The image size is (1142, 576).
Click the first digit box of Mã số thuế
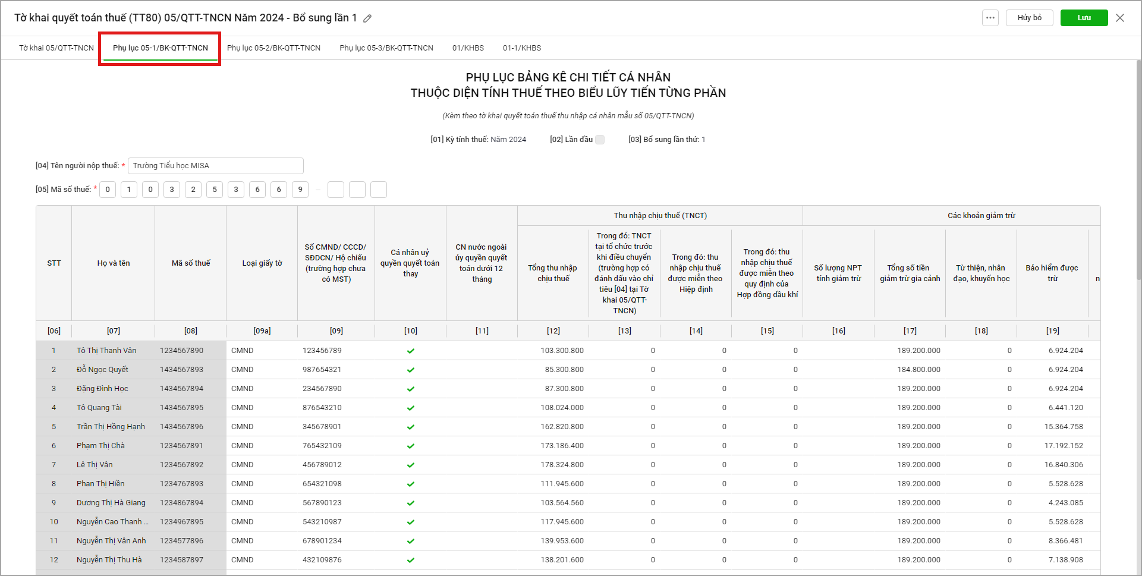(x=108, y=190)
